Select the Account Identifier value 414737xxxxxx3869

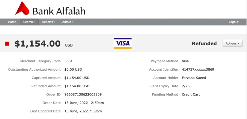coord(198,69)
